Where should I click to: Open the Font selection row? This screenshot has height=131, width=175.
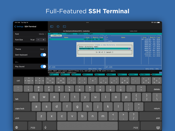[x=30, y=34]
